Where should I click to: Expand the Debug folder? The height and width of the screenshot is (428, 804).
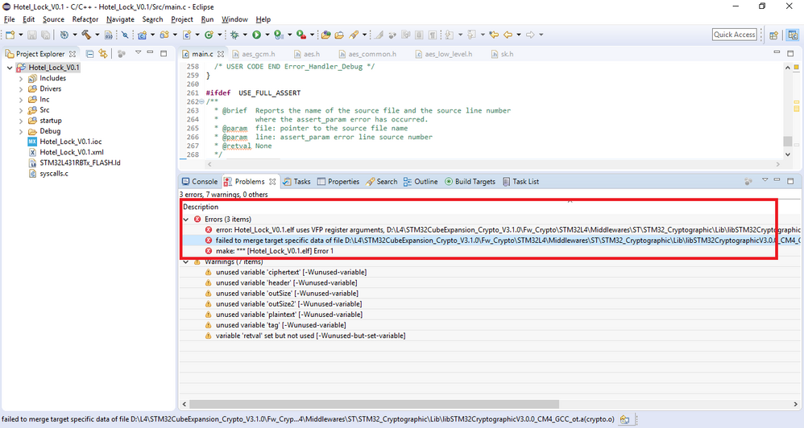21,132
